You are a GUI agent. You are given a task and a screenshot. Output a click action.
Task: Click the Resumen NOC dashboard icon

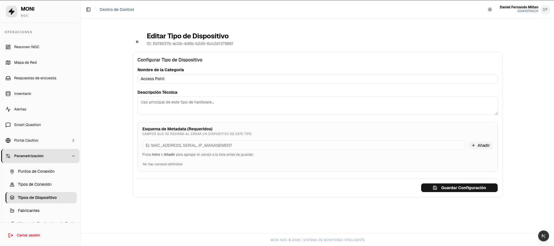point(8,47)
